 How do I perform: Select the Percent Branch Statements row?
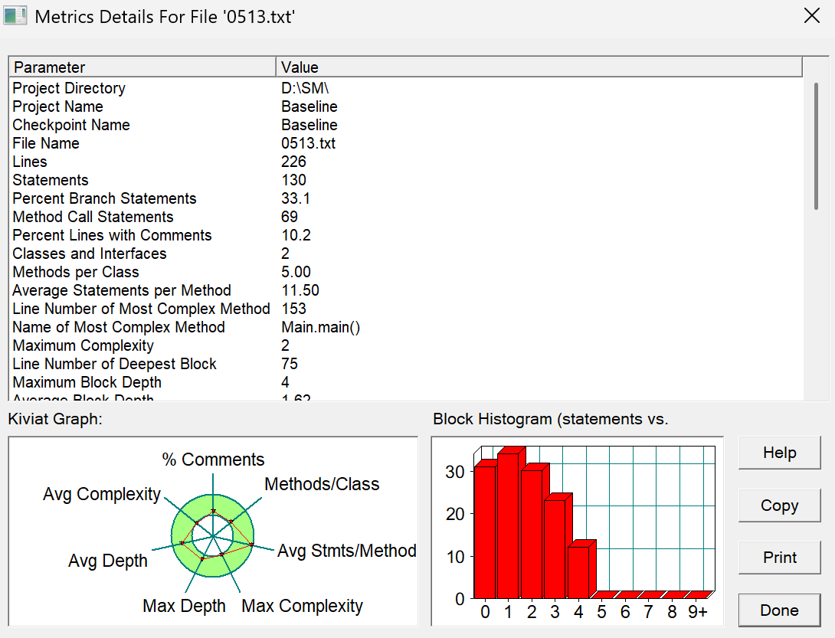[406, 198]
